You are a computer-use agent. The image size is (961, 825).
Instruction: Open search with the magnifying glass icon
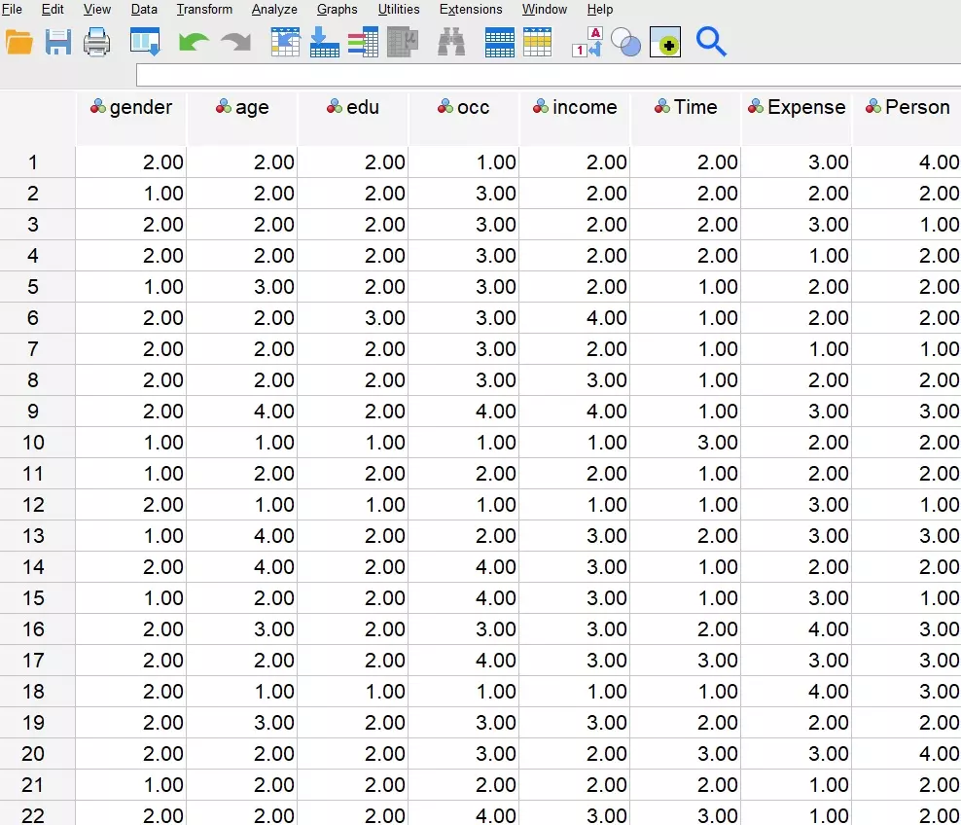[x=711, y=42]
